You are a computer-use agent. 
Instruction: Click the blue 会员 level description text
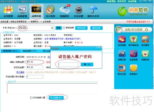tap(63, 39)
